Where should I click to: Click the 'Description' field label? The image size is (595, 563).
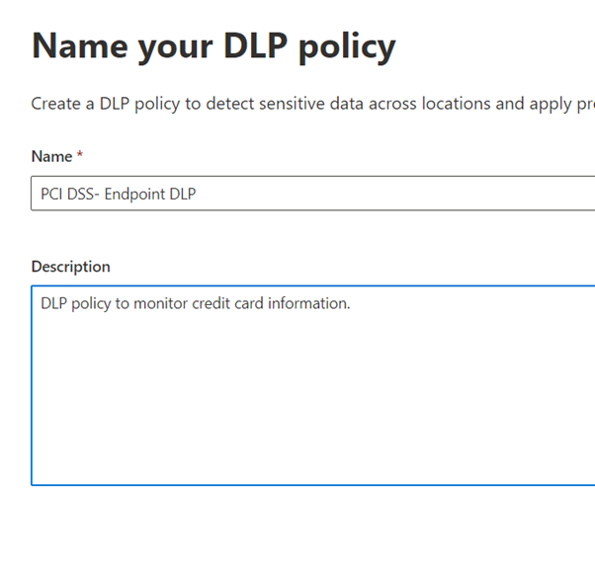click(70, 267)
